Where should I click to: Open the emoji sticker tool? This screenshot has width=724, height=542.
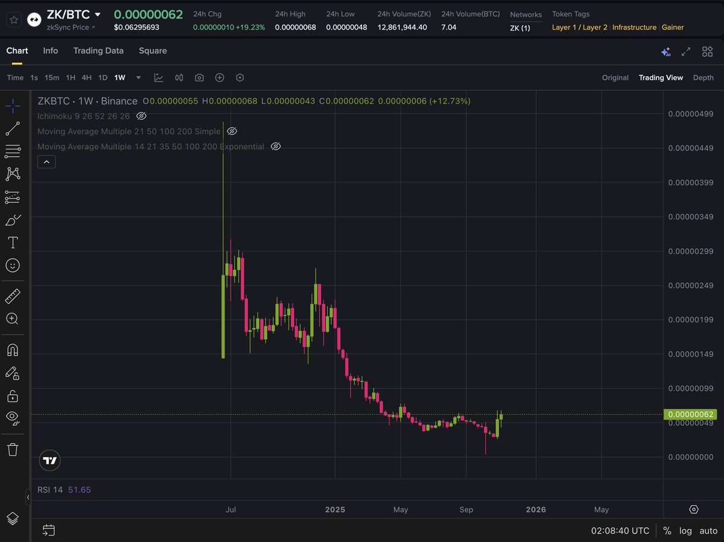pos(13,265)
